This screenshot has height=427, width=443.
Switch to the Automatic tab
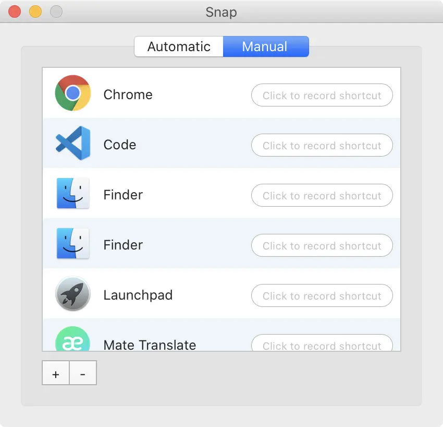(x=179, y=46)
